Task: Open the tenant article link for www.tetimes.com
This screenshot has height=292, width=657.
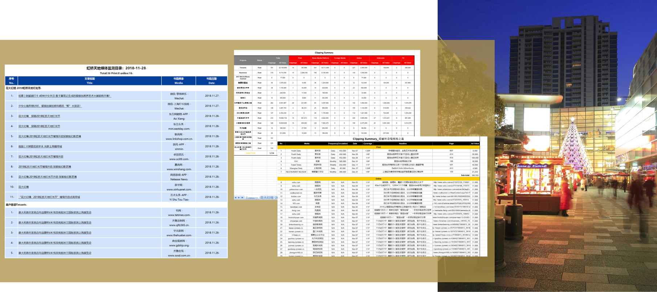Action: coord(55,213)
